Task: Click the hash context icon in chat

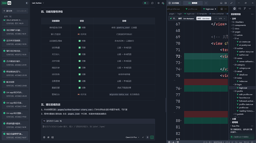Action: (x=48, y=137)
